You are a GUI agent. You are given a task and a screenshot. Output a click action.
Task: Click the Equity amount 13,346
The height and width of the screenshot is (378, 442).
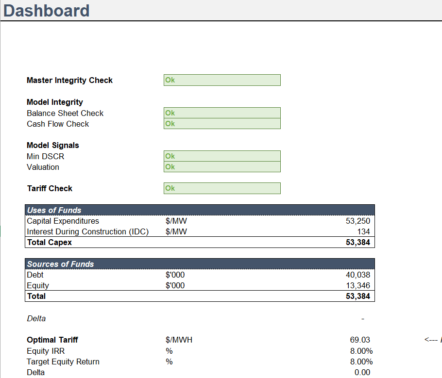(x=357, y=285)
